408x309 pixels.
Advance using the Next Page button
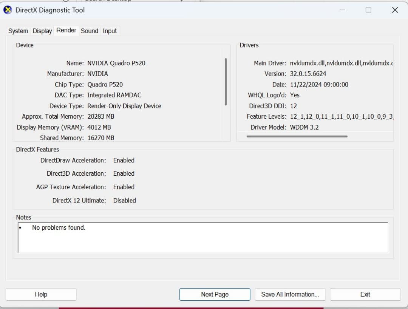click(215, 294)
